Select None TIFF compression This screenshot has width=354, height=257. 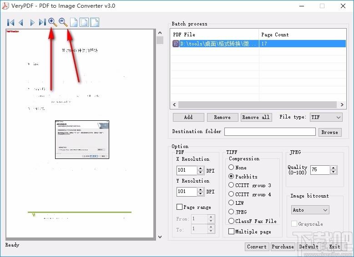(x=231, y=167)
